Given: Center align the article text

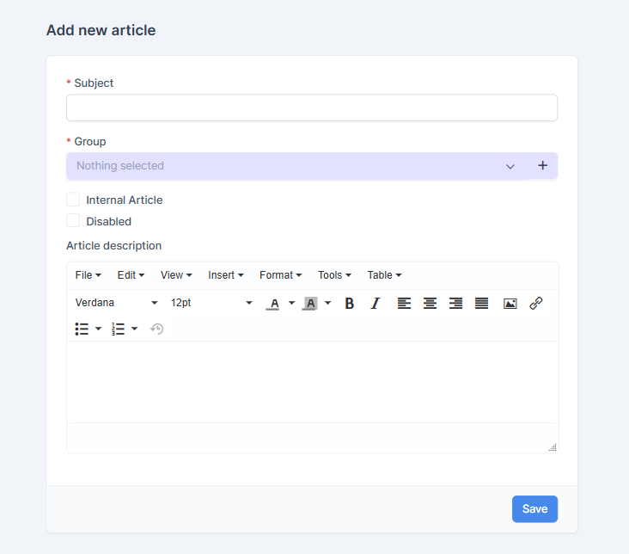Looking at the screenshot, I should click(x=430, y=303).
